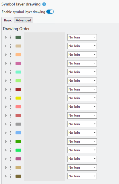Screen dimensions: 119x184
Task: Click the three-dot handle of the mint row
Action: pos(10,72)
